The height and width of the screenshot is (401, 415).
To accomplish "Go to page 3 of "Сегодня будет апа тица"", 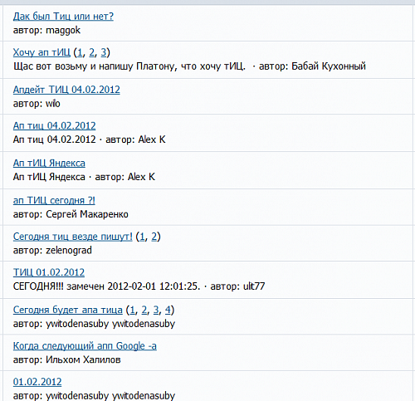I will [156, 310].
